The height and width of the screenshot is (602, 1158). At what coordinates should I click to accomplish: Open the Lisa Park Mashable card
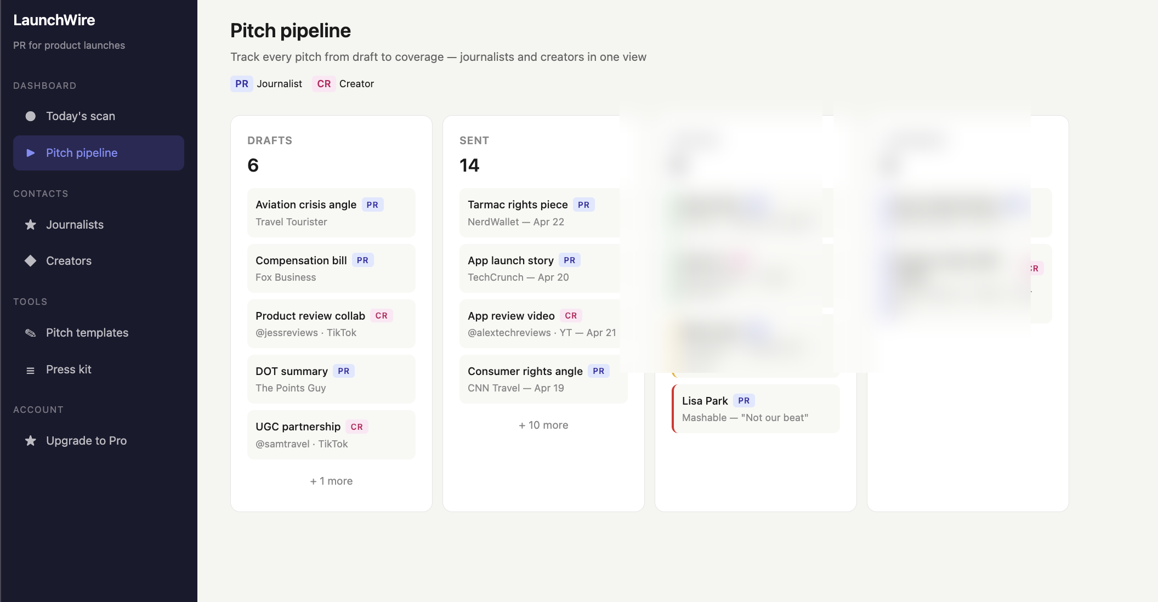pos(755,408)
